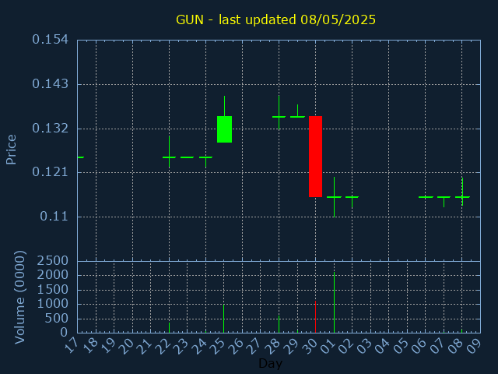
Task: Click the green volume bar on day 22
Action: tap(170, 327)
